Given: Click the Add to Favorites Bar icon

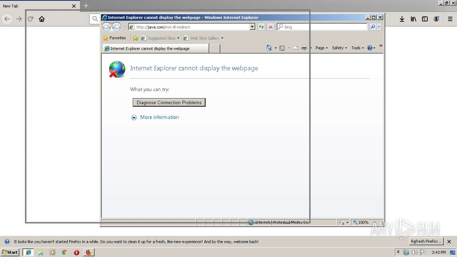Looking at the screenshot, I should coord(135,38).
